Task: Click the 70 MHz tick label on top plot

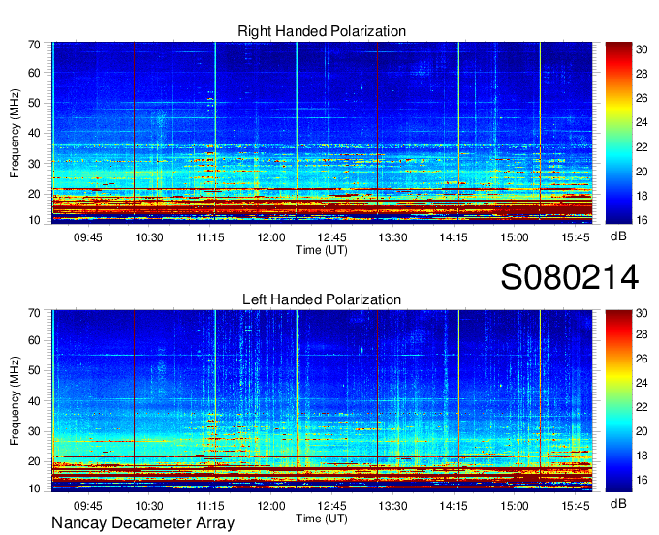Action: [x=34, y=45]
